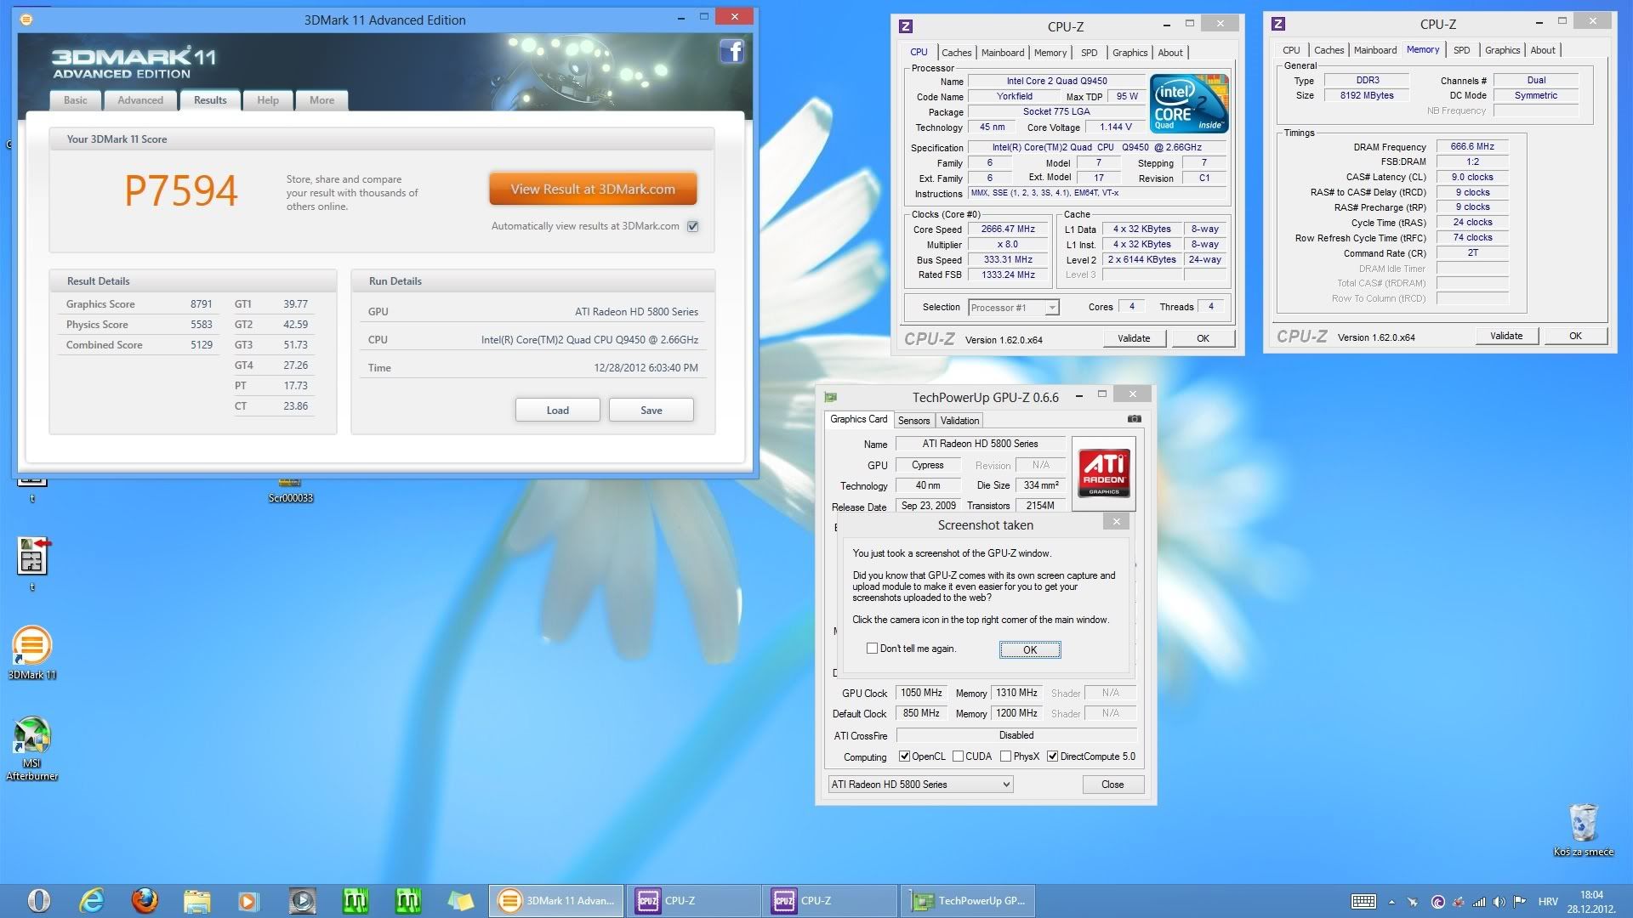1633x918 pixels.
Task: Click the HRV language indicator
Action: click(x=1548, y=901)
